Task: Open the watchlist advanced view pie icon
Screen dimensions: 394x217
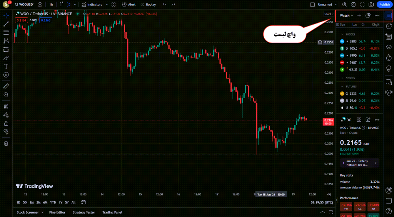Action: pyautogui.click(x=368, y=15)
